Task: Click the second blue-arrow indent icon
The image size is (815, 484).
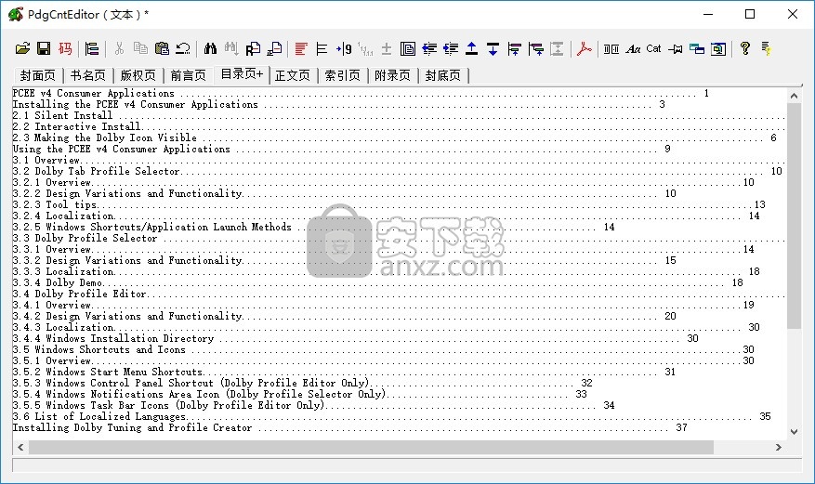Action: (x=451, y=49)
